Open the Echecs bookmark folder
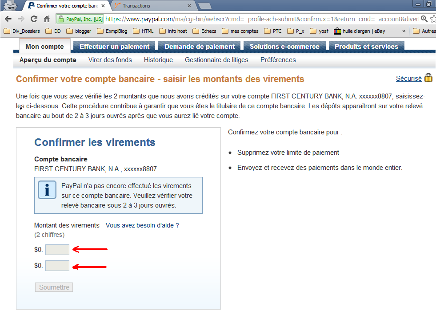Screen dimensions: 436x314 pyautogui.click(x=204, y=31)
